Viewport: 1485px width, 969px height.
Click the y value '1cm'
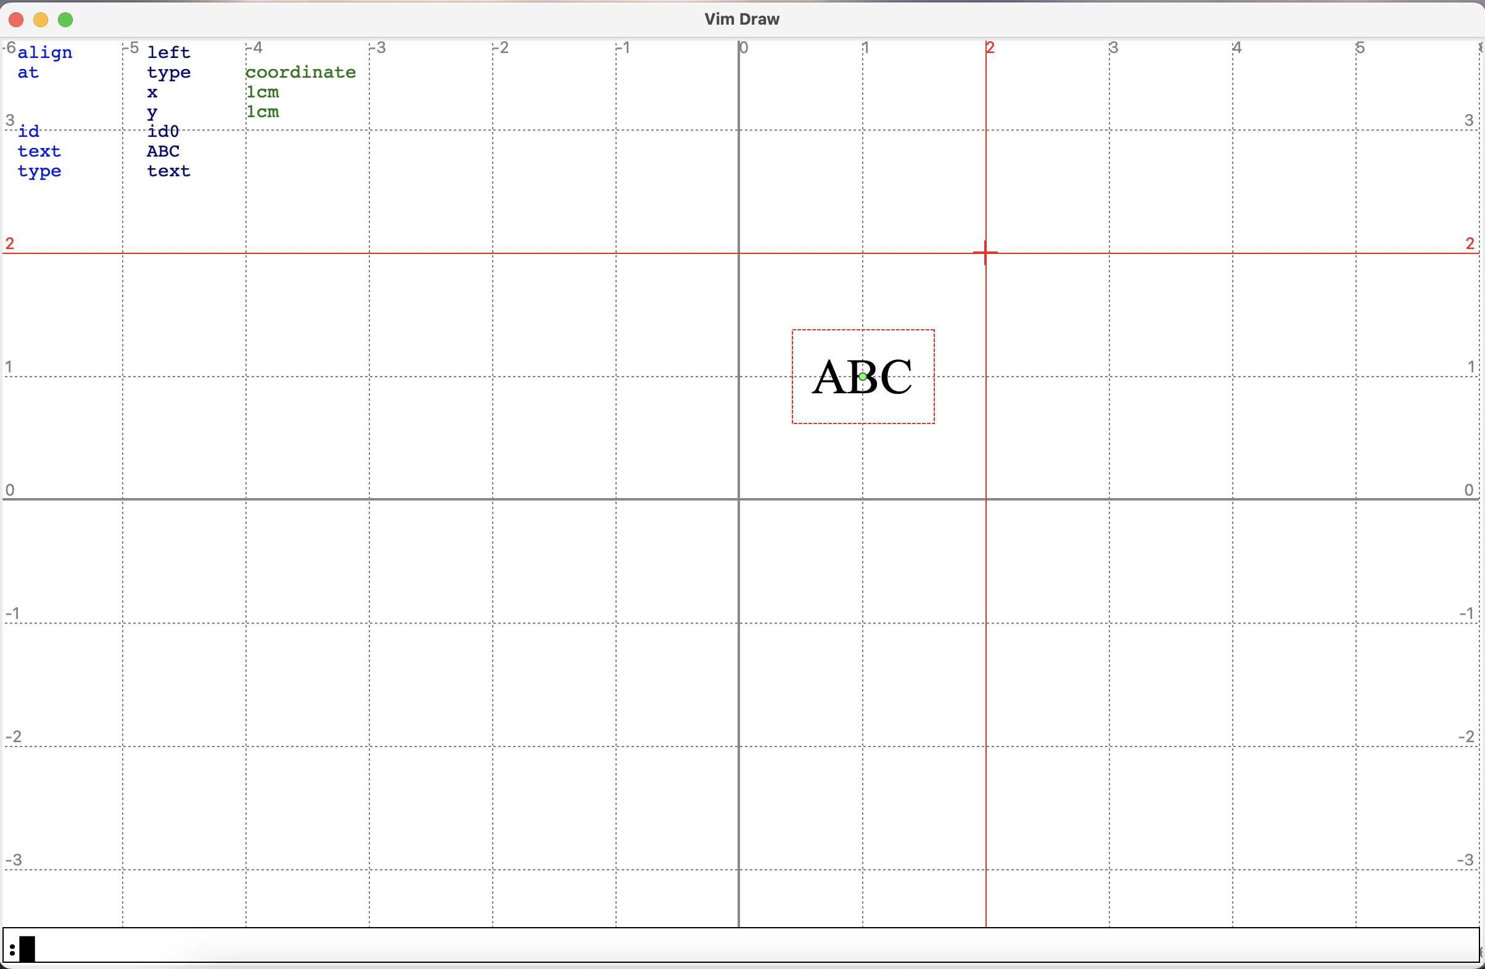[263, 112]
